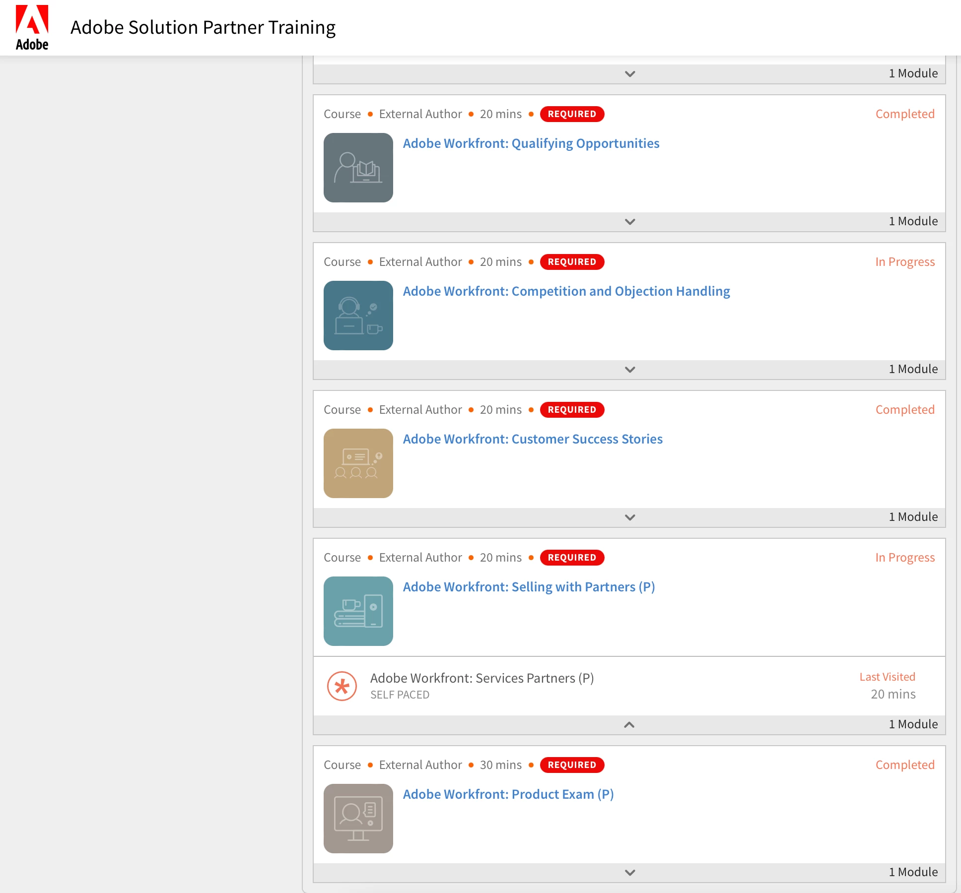Open Adobe Workfront: Competition and Objection Handling link
The image size is (961, 893).
point(566,291)
